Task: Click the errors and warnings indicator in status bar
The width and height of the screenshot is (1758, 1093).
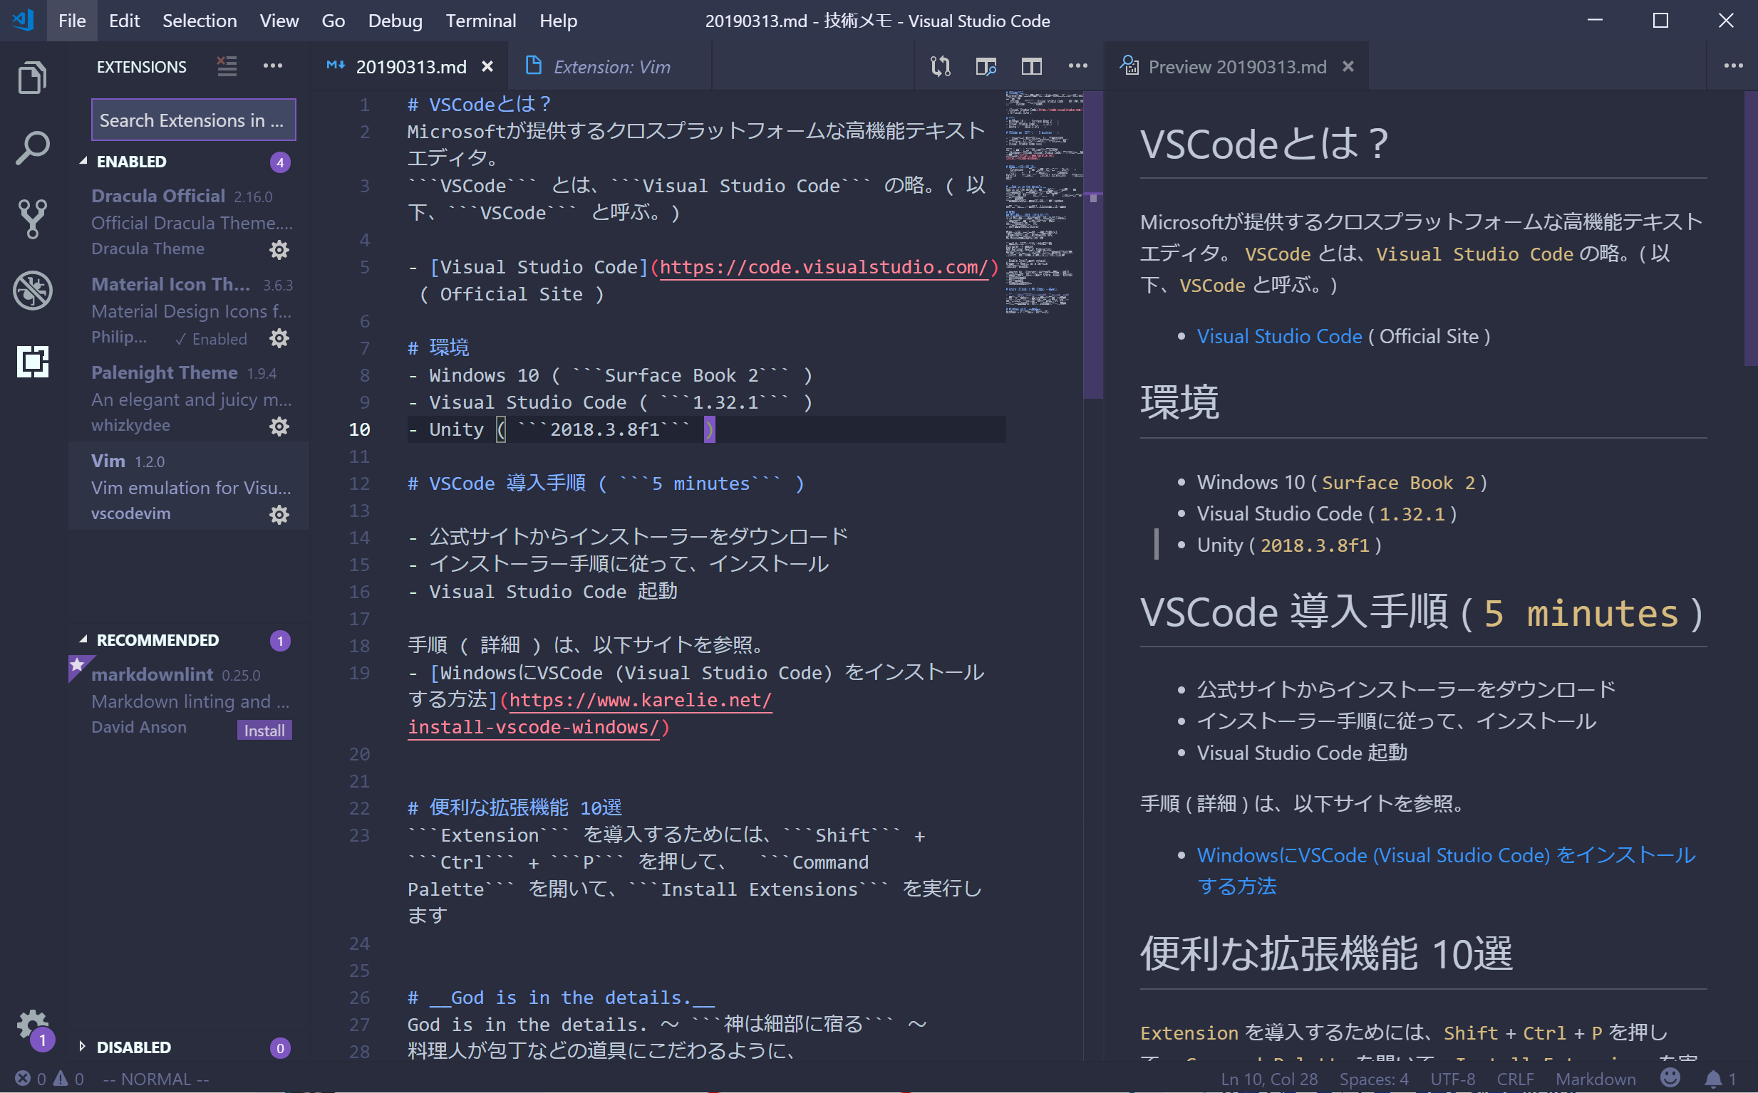Action: click(x=47, y=1079)
